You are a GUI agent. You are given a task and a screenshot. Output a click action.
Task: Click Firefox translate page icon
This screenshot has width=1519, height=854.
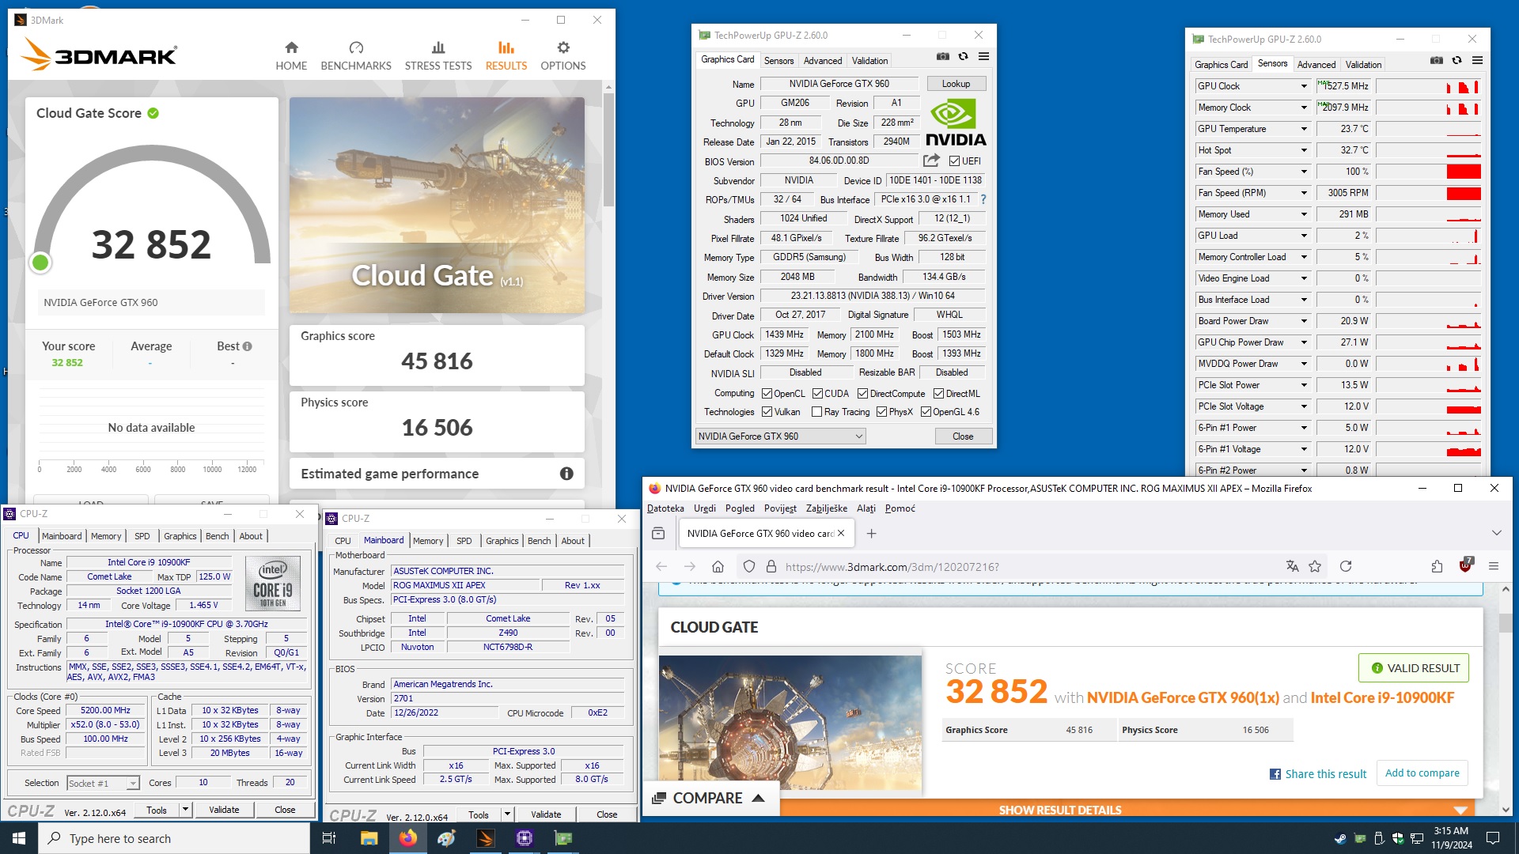1292,566
